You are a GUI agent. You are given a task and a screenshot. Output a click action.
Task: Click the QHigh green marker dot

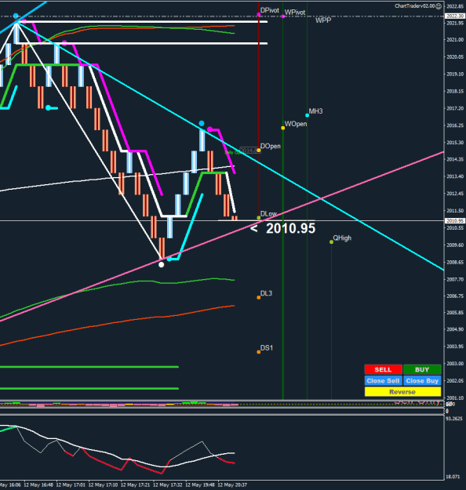(332, 242)
